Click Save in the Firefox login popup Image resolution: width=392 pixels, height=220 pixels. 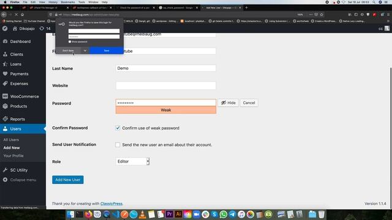pos(107,51)
